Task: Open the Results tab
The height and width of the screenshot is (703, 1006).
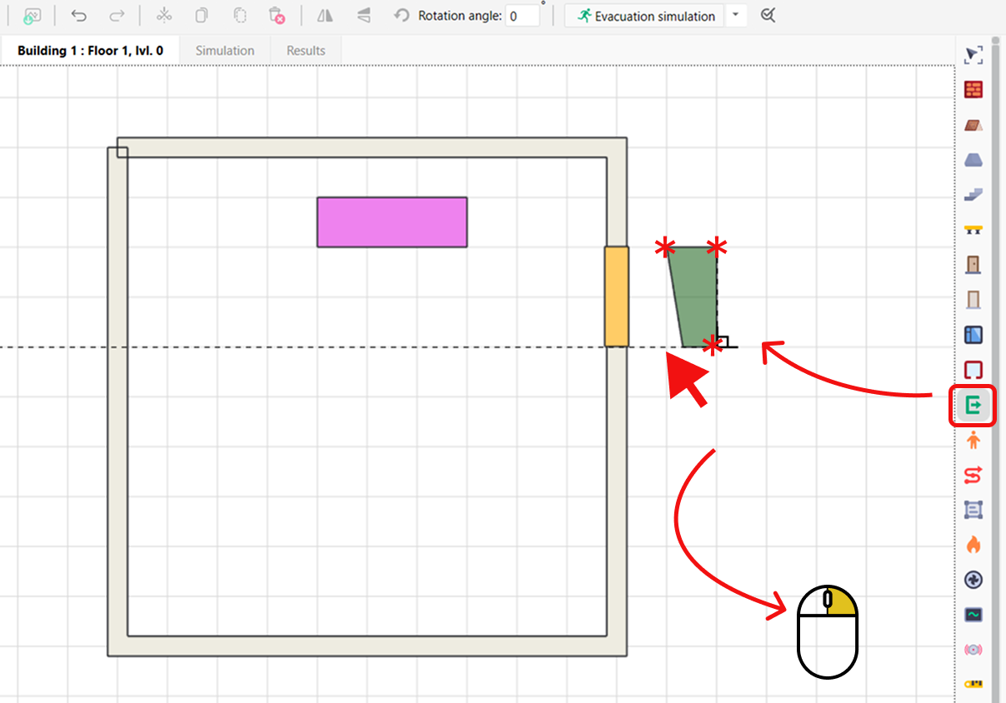Action: click(305, 50)
